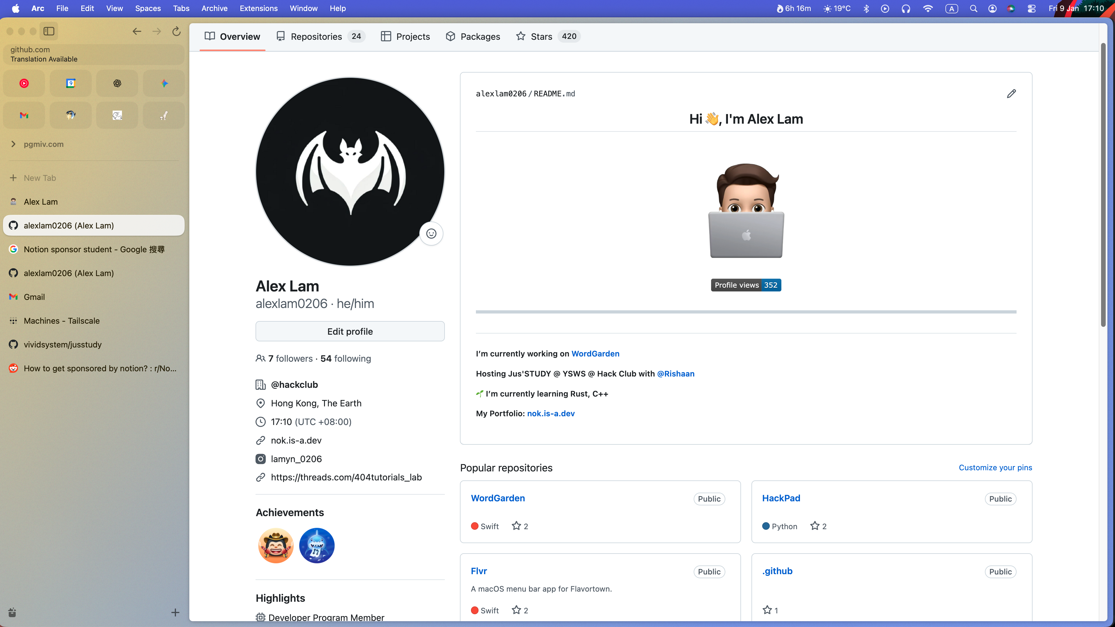The image size is (1115, 627).
Task: Click the pencil icon to edit README
Action: point(1011,93)
